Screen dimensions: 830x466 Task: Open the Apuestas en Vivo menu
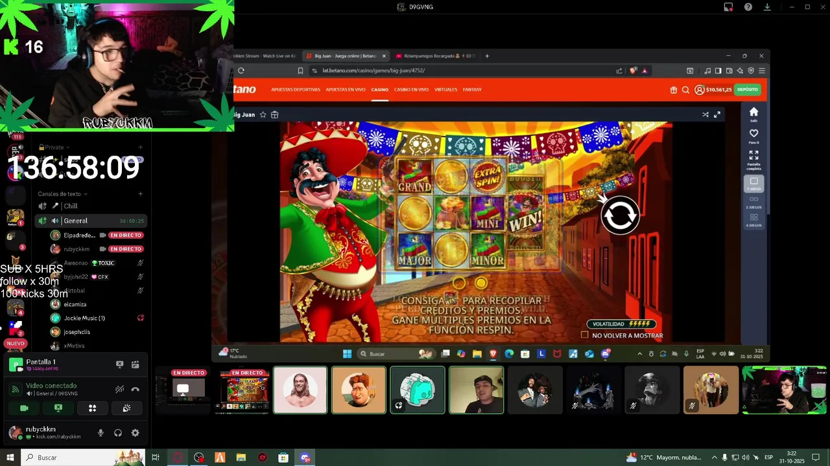pos(346,89)
